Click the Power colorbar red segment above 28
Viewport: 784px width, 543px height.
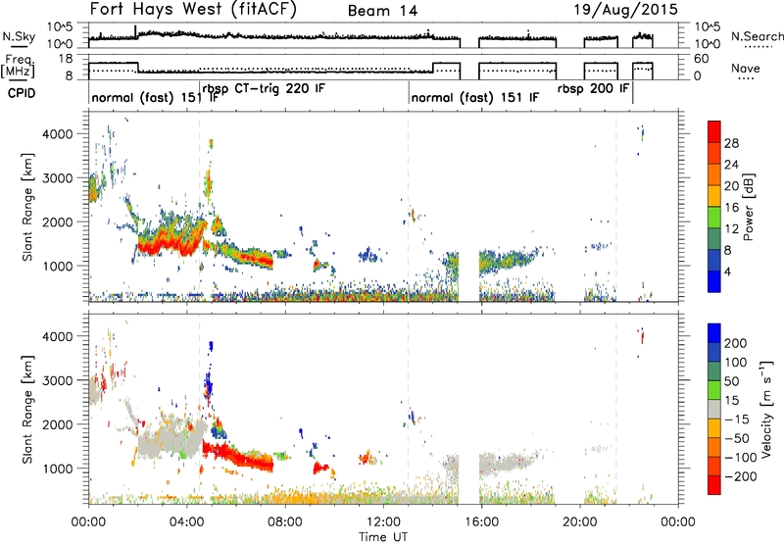[714, 132]
